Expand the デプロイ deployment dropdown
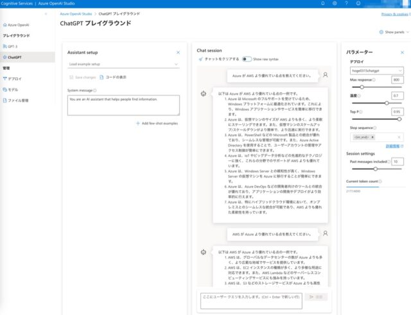 376,70
